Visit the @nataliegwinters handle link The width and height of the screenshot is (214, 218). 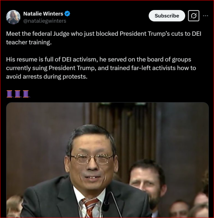pos(45,21)
